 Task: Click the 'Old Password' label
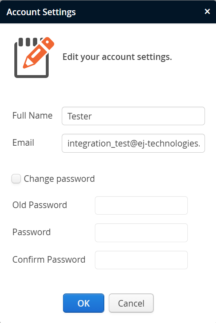pos(40,205)
